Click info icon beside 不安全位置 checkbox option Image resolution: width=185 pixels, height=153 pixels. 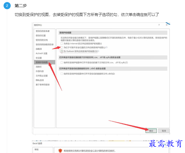tap(107, 47)
